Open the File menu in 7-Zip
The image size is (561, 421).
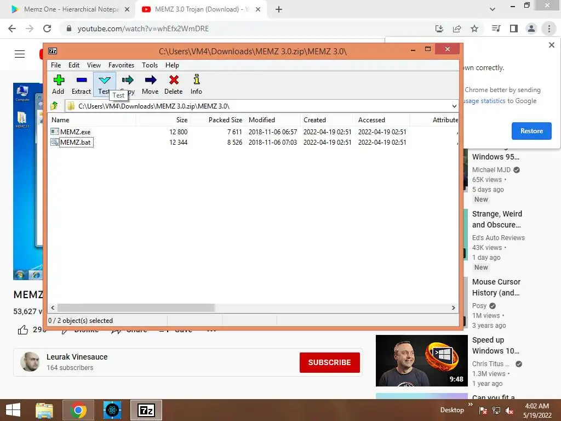coord(56,65)
